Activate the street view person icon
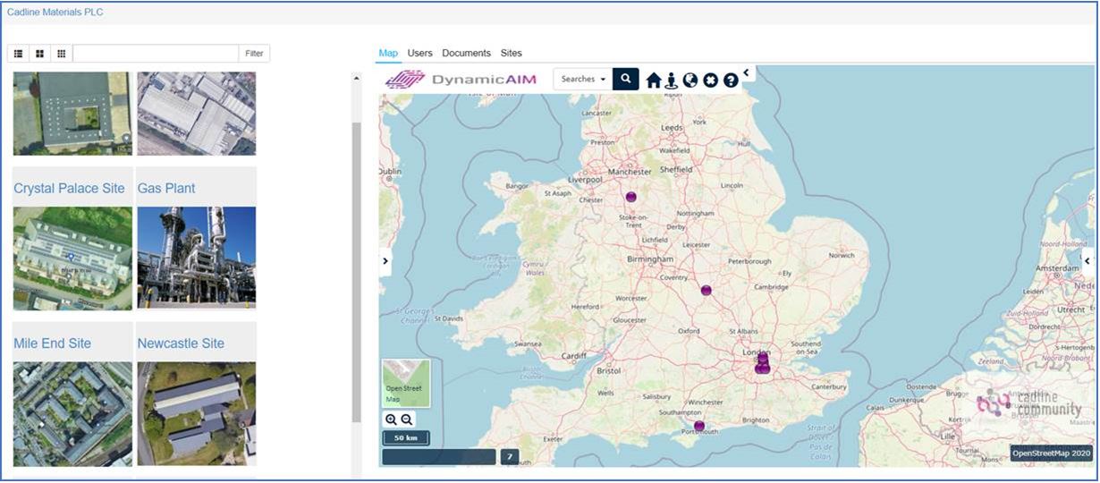1100x483 pixels. 672,80
